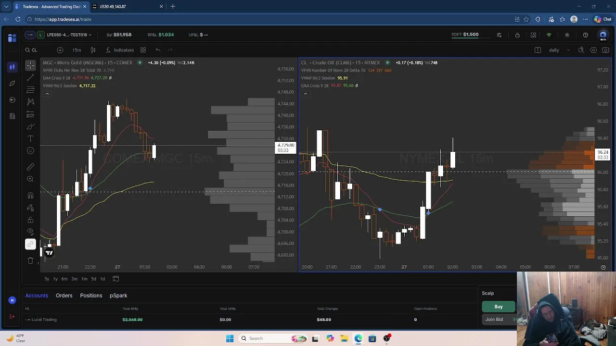Open the Indicators menu

point(120,50)
